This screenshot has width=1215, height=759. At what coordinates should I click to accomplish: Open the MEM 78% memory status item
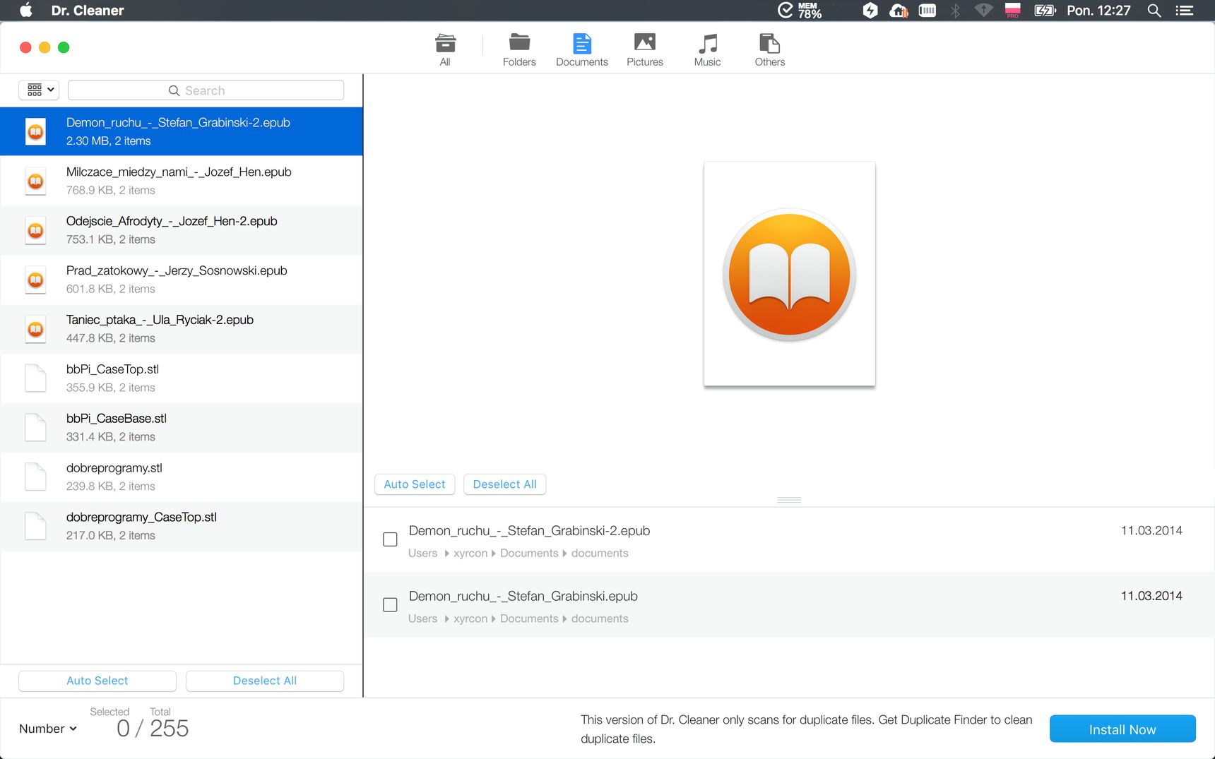pos(800,10)
